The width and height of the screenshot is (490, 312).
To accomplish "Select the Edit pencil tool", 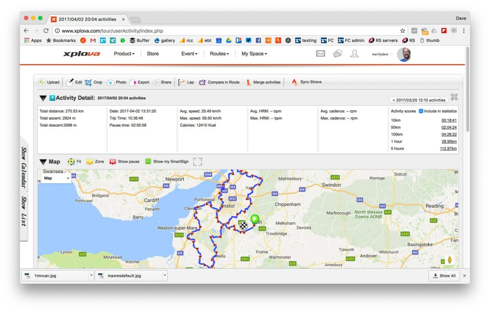I will pos(70,82).
